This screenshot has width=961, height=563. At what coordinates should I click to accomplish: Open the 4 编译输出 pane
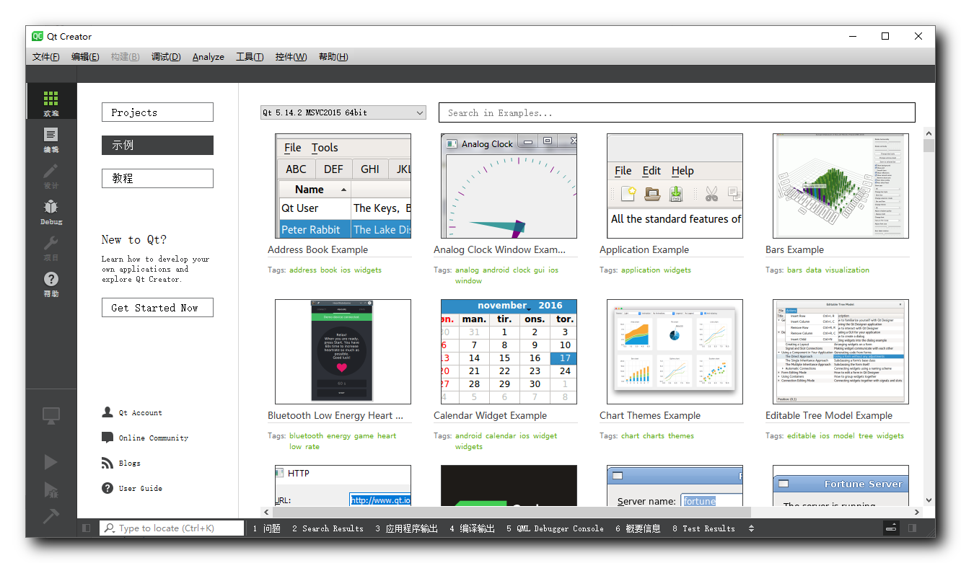(472, 528)
